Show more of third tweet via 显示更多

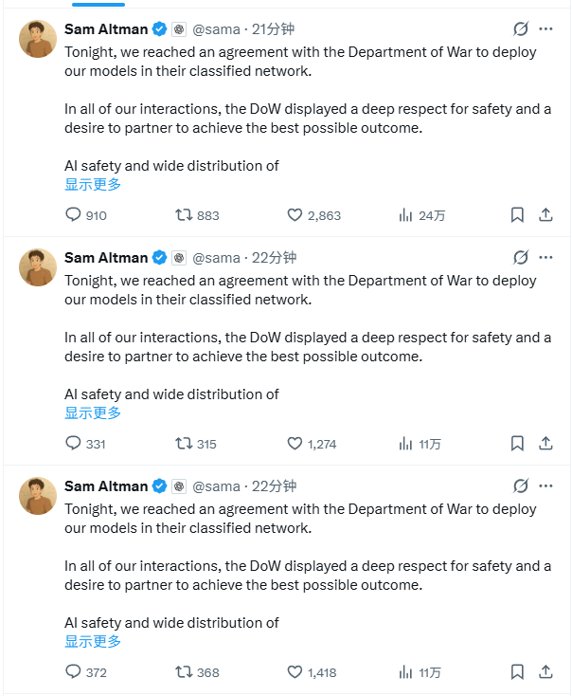coord(93,642)
